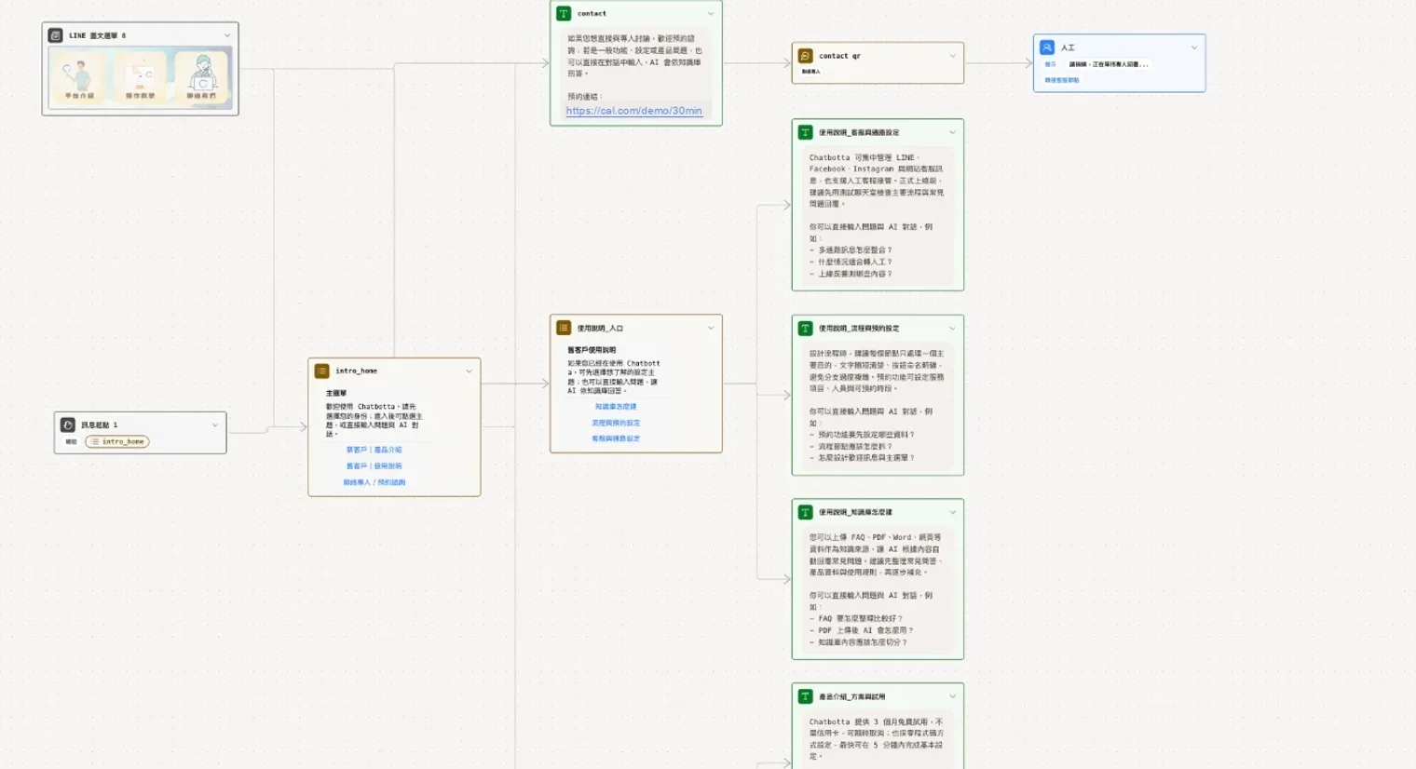
Task: Collapse the 使用說明_入口 node chevron
Action: 711,328
